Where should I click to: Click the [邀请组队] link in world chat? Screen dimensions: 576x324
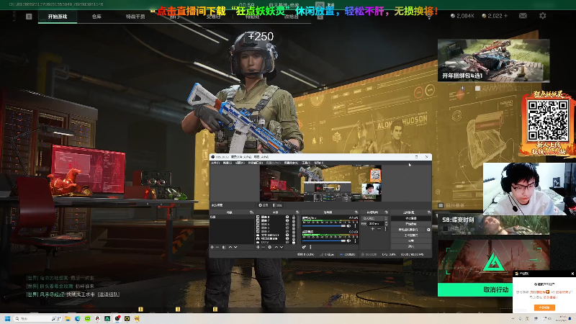point(109,294)
